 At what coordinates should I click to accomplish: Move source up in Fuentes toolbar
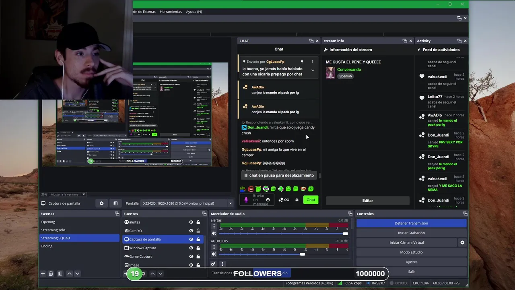click(x=152, y=273)
